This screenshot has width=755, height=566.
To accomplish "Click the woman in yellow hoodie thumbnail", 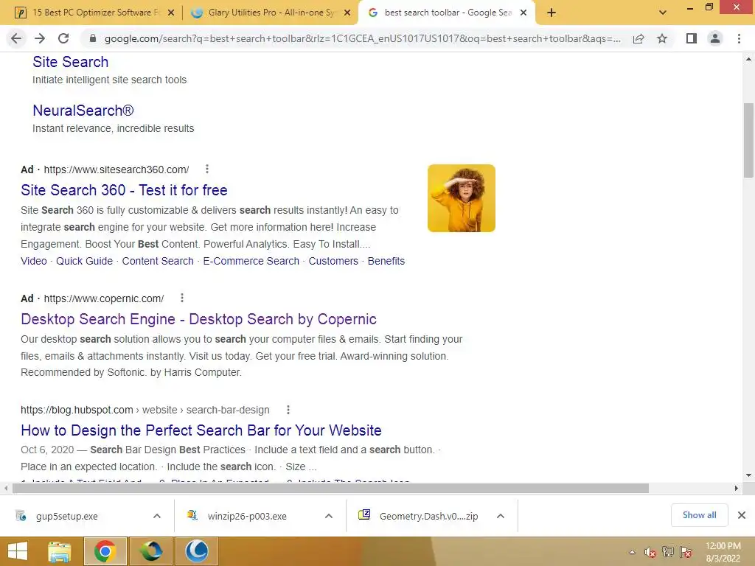I will [462, 198].
